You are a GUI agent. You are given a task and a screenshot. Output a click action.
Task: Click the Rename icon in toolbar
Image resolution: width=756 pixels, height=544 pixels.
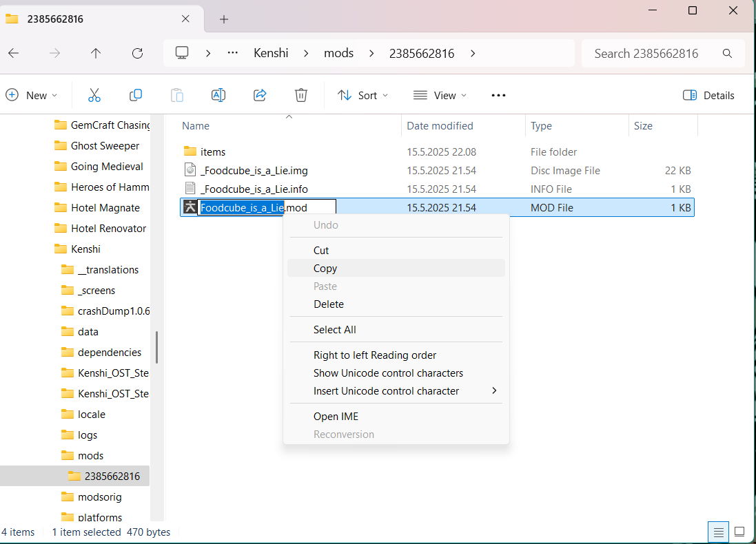[218, 96]
